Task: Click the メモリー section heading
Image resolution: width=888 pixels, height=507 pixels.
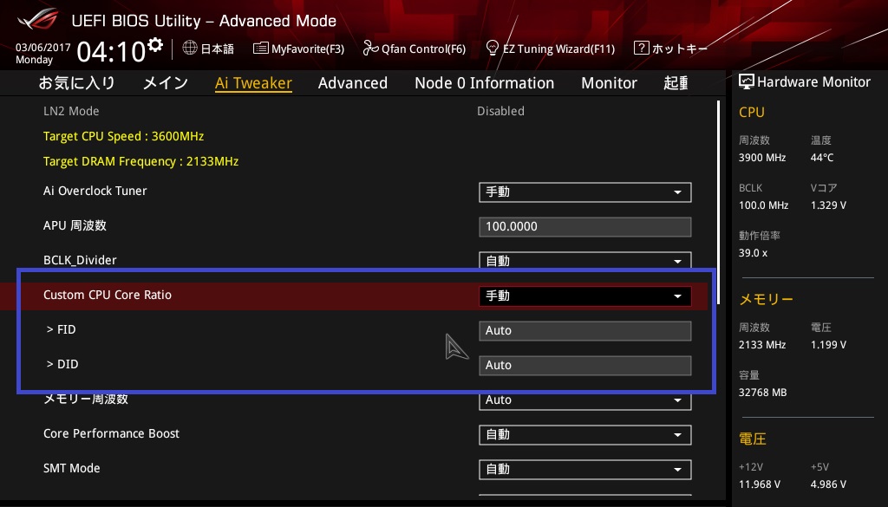Action: (766, 299)
